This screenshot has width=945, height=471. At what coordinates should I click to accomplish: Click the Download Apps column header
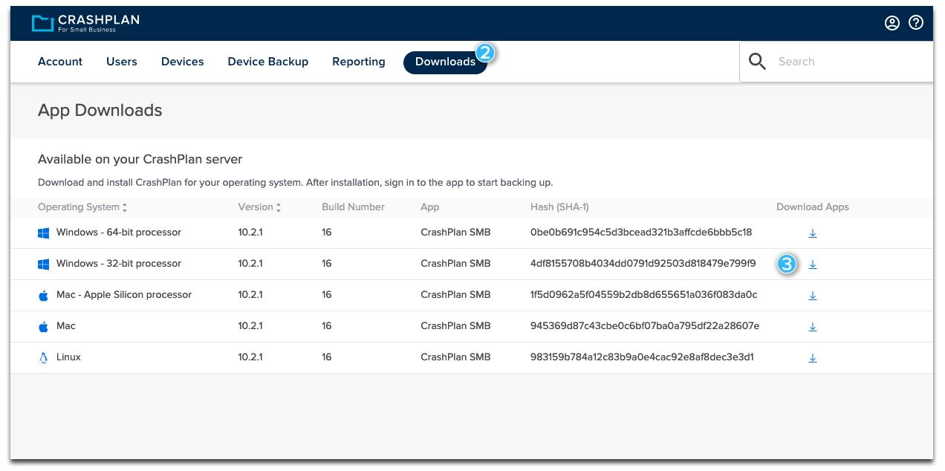813,207
